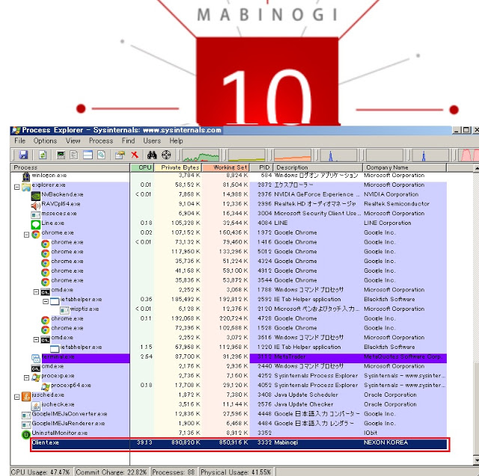Screen dimensions: 479x476
Task: Toggle the Show Process Tree toolbar icon
Action: 73,155
